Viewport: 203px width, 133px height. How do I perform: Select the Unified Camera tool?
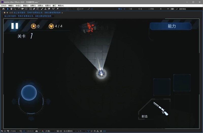[23, 9]
